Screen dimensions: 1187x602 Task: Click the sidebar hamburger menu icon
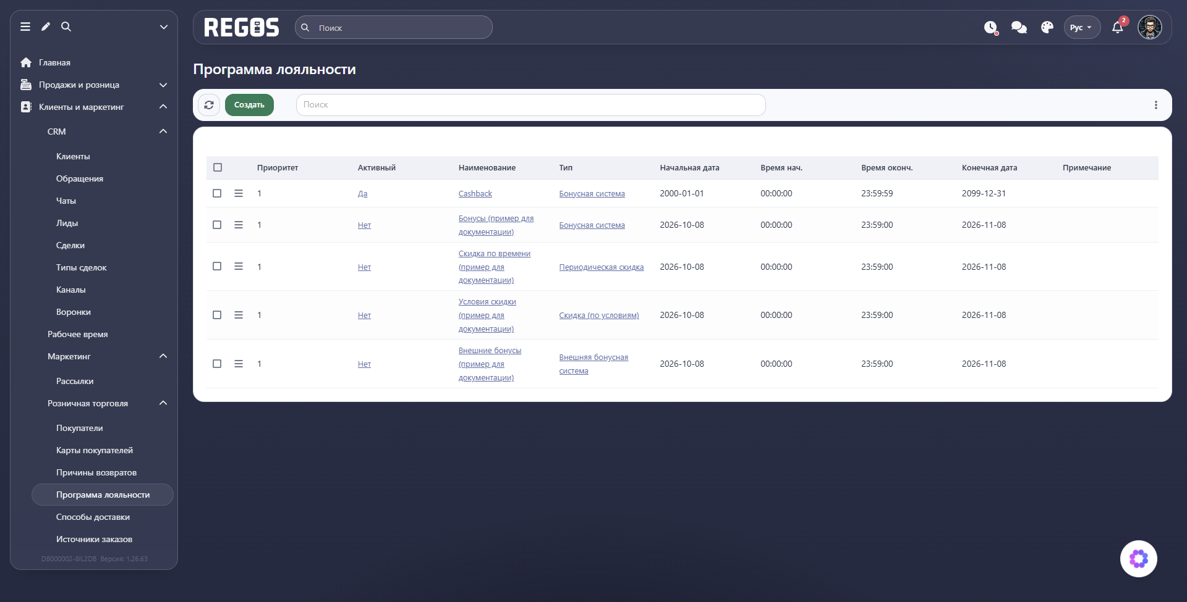point(25,27)
